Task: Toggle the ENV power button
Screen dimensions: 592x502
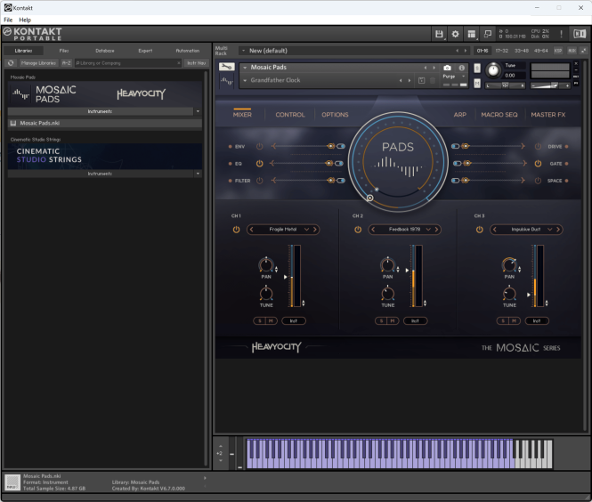Action: pyautogui.click(x=259, y=147)
